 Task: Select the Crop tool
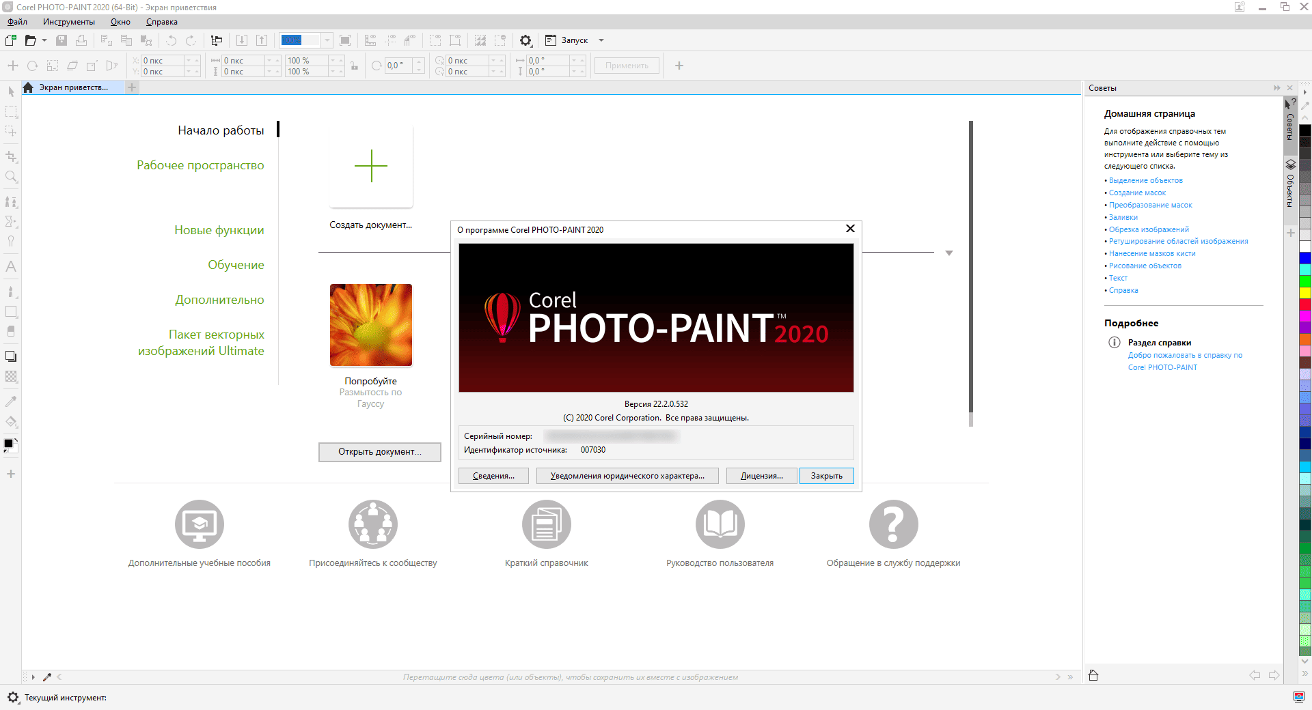pyautogui.click(x=11, y=156)
